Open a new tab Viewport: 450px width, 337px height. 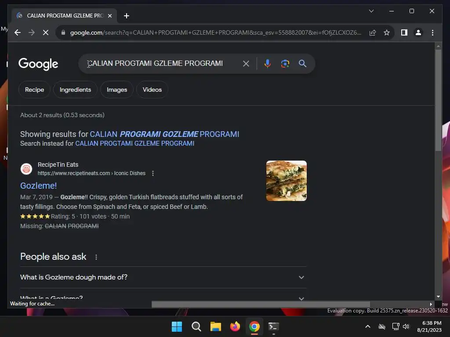[x=126, y=16]
